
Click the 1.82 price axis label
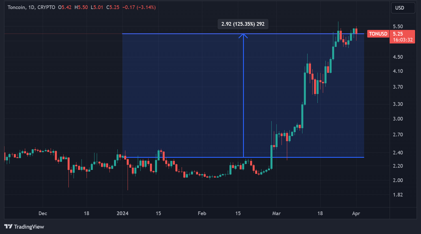[x=398, y=195]
